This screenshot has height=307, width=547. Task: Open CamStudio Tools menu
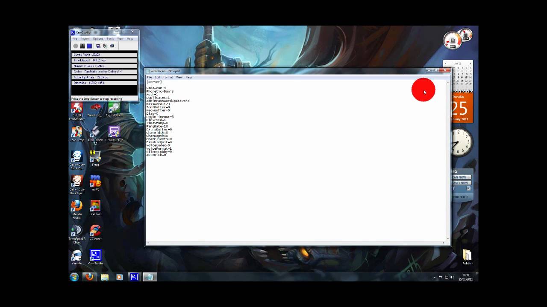pos(110,39)
